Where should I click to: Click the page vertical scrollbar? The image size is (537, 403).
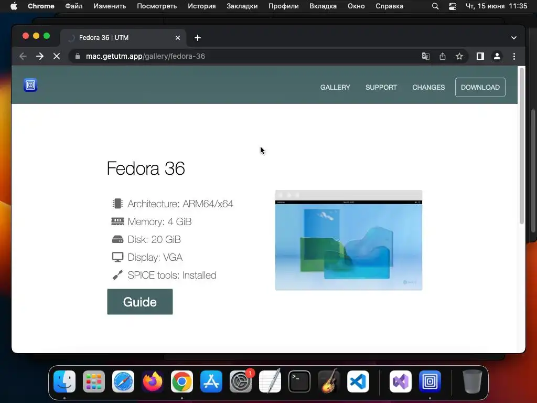coord(522,146)
